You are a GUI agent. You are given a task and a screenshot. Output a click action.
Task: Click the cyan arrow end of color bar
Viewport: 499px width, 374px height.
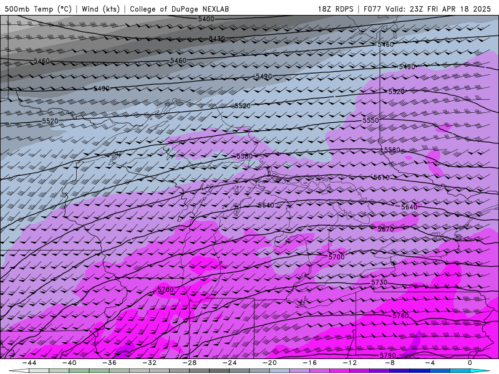(480, 371)
